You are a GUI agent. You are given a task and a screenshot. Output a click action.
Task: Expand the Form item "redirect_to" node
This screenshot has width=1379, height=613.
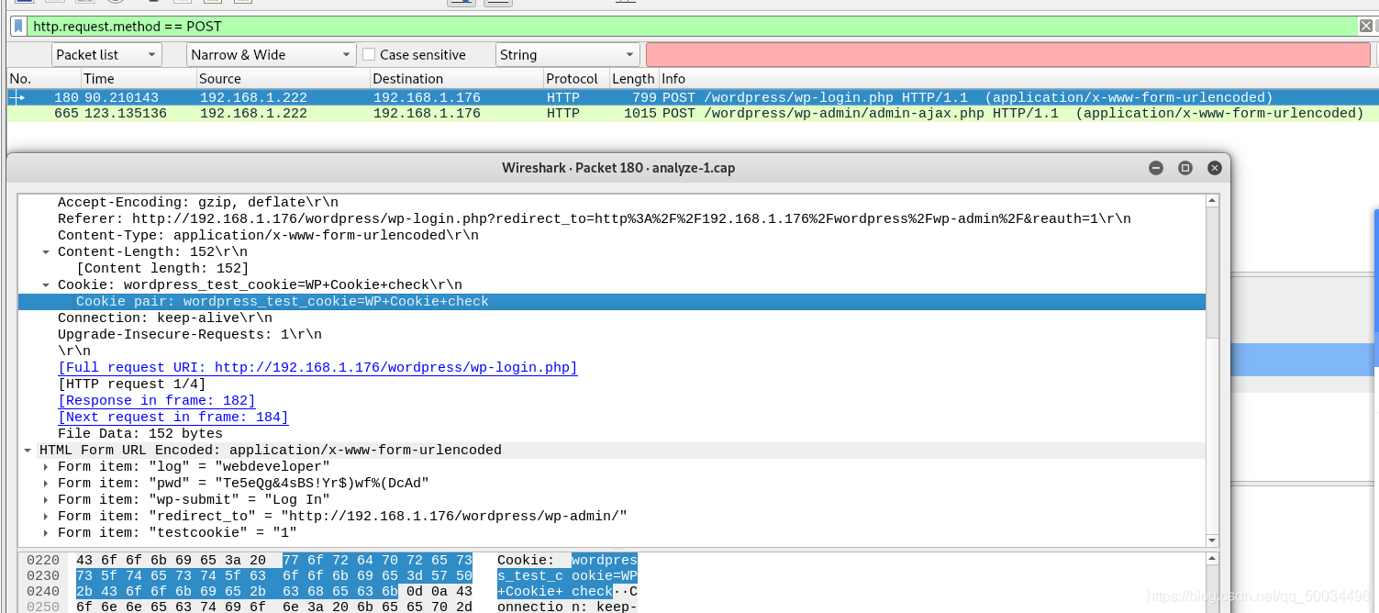point(46,517)
